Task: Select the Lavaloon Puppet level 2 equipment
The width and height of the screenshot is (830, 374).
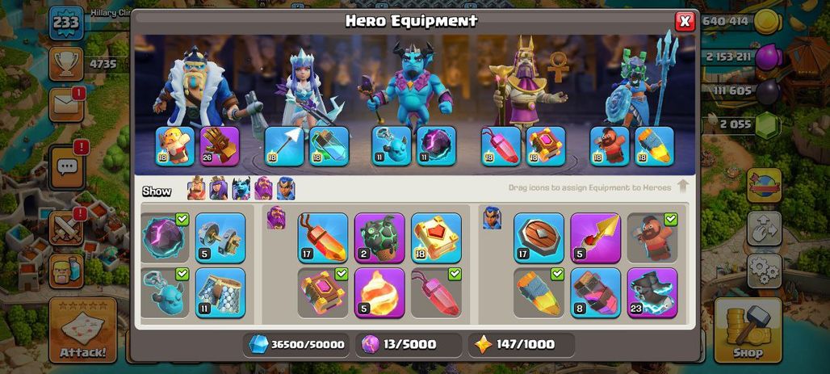Action: [x=379, y=237]
